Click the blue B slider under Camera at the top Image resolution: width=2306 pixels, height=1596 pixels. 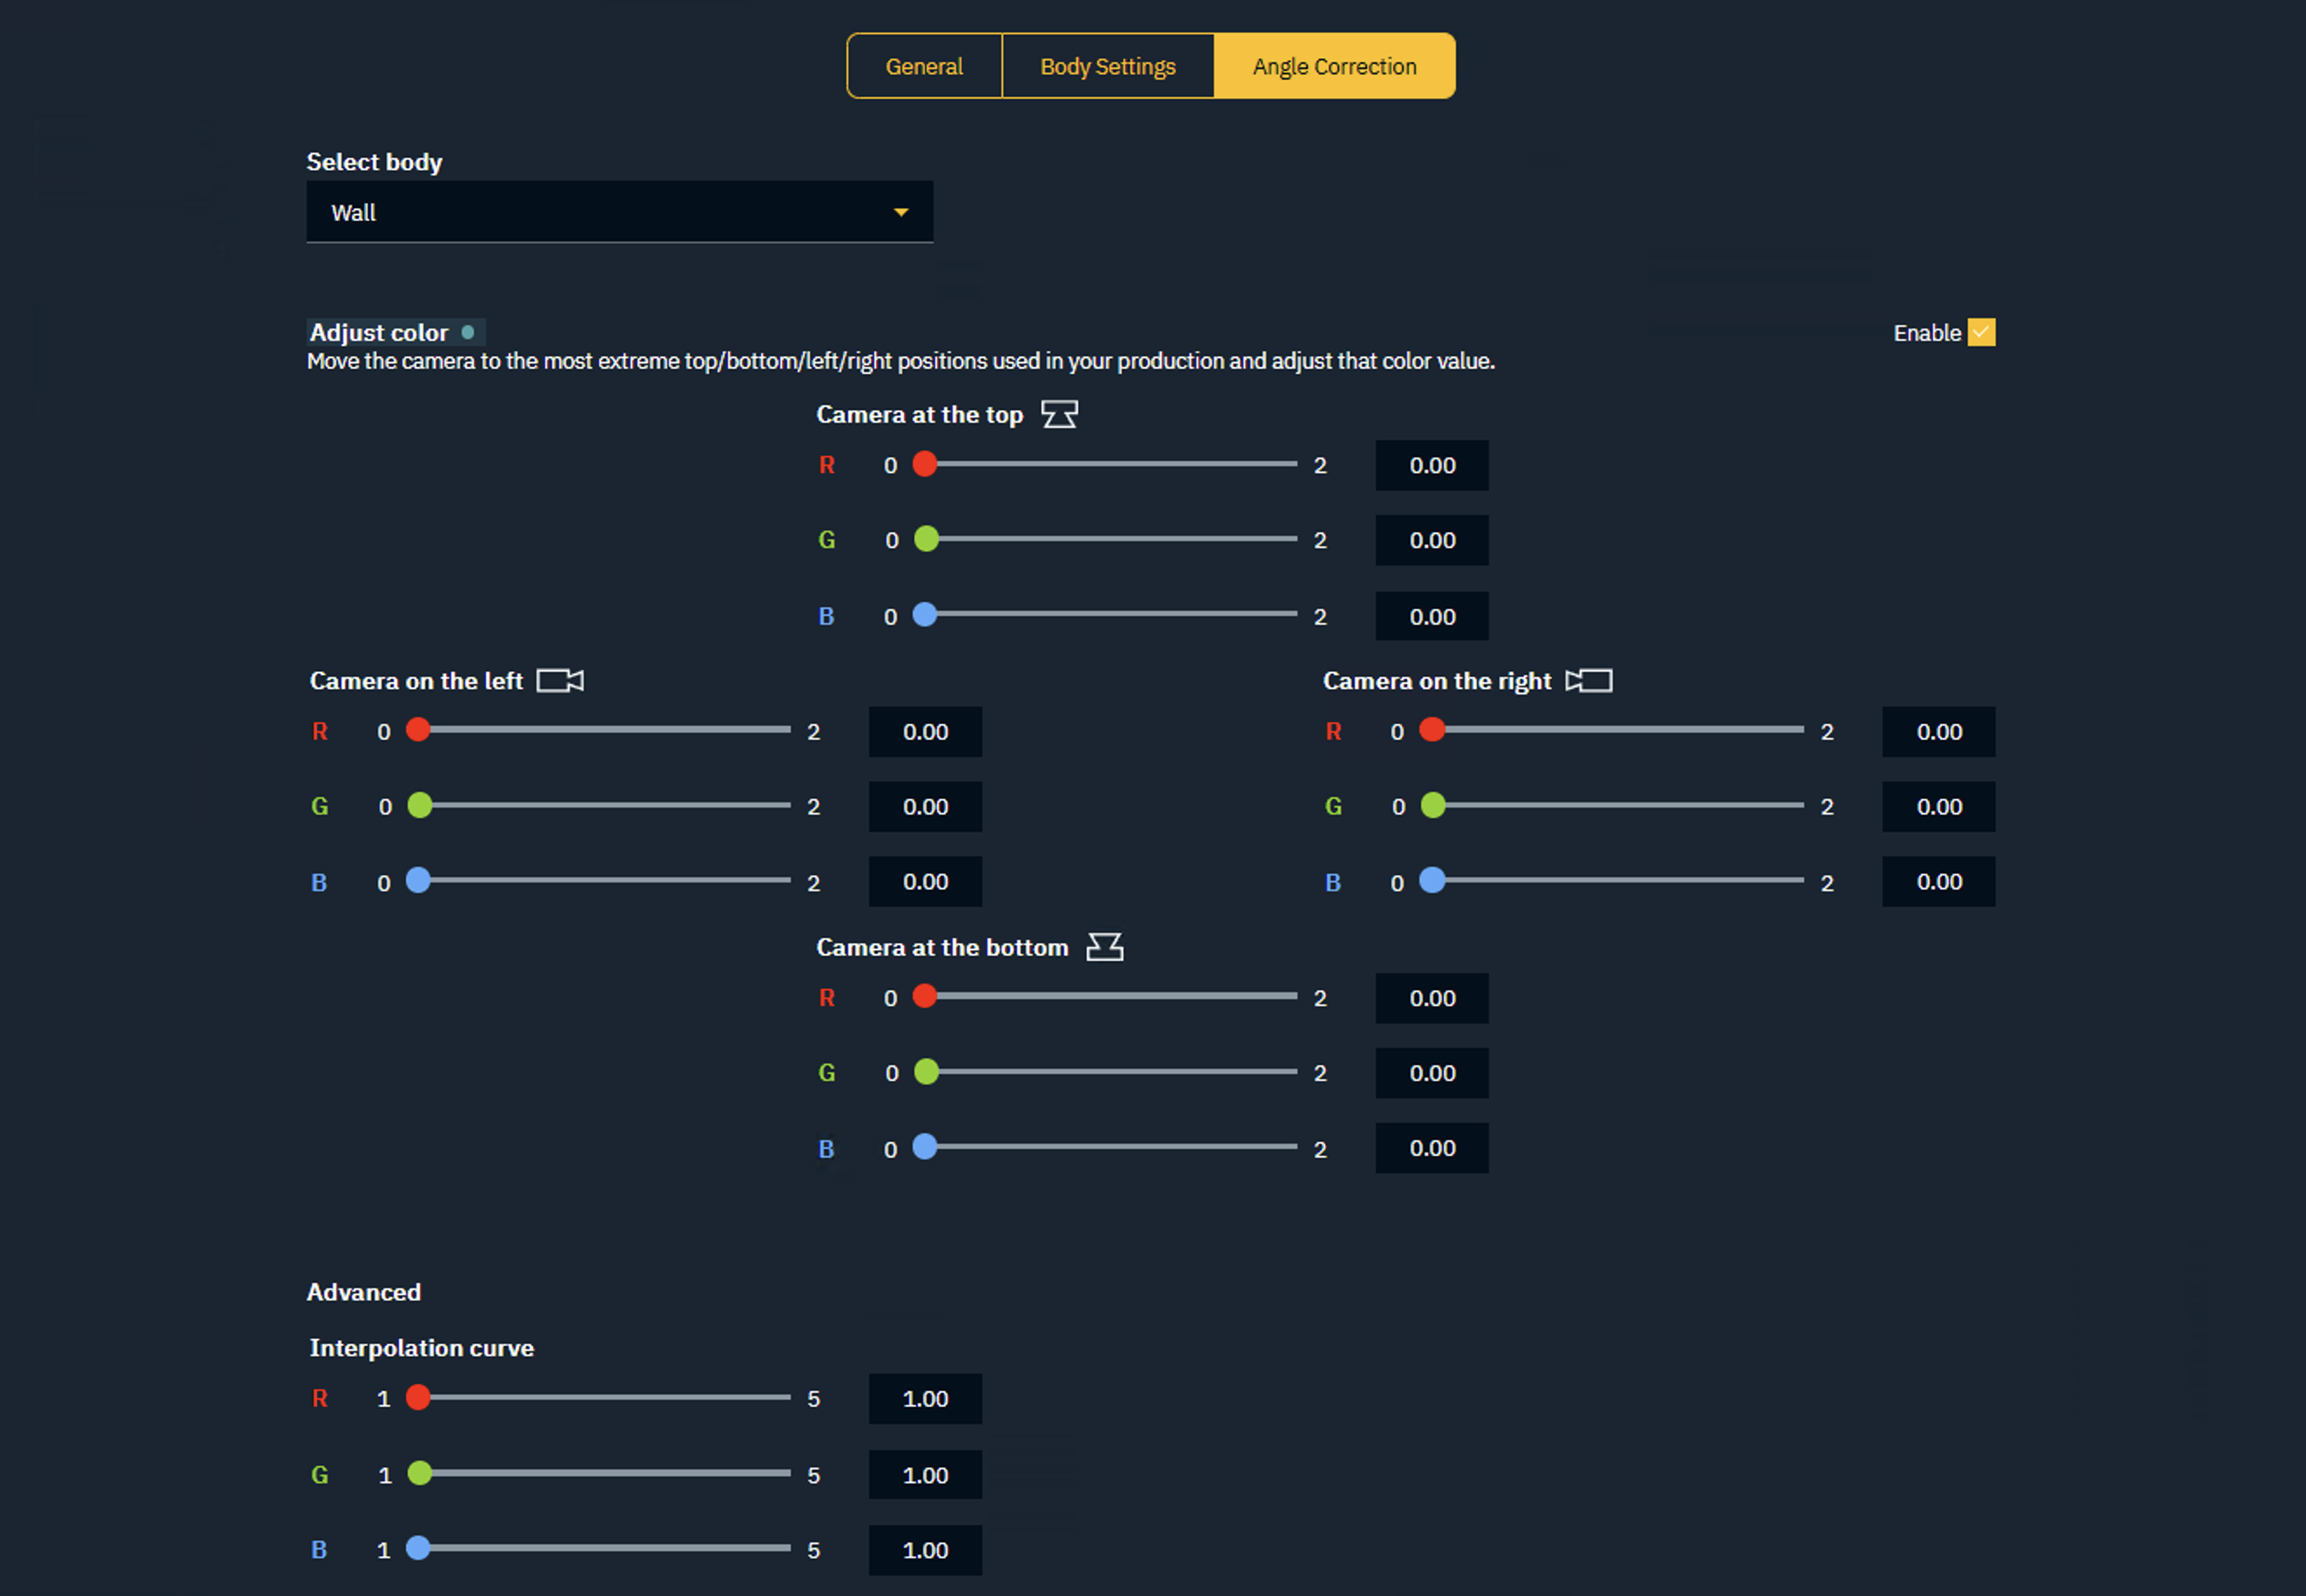click(1105, 614)
